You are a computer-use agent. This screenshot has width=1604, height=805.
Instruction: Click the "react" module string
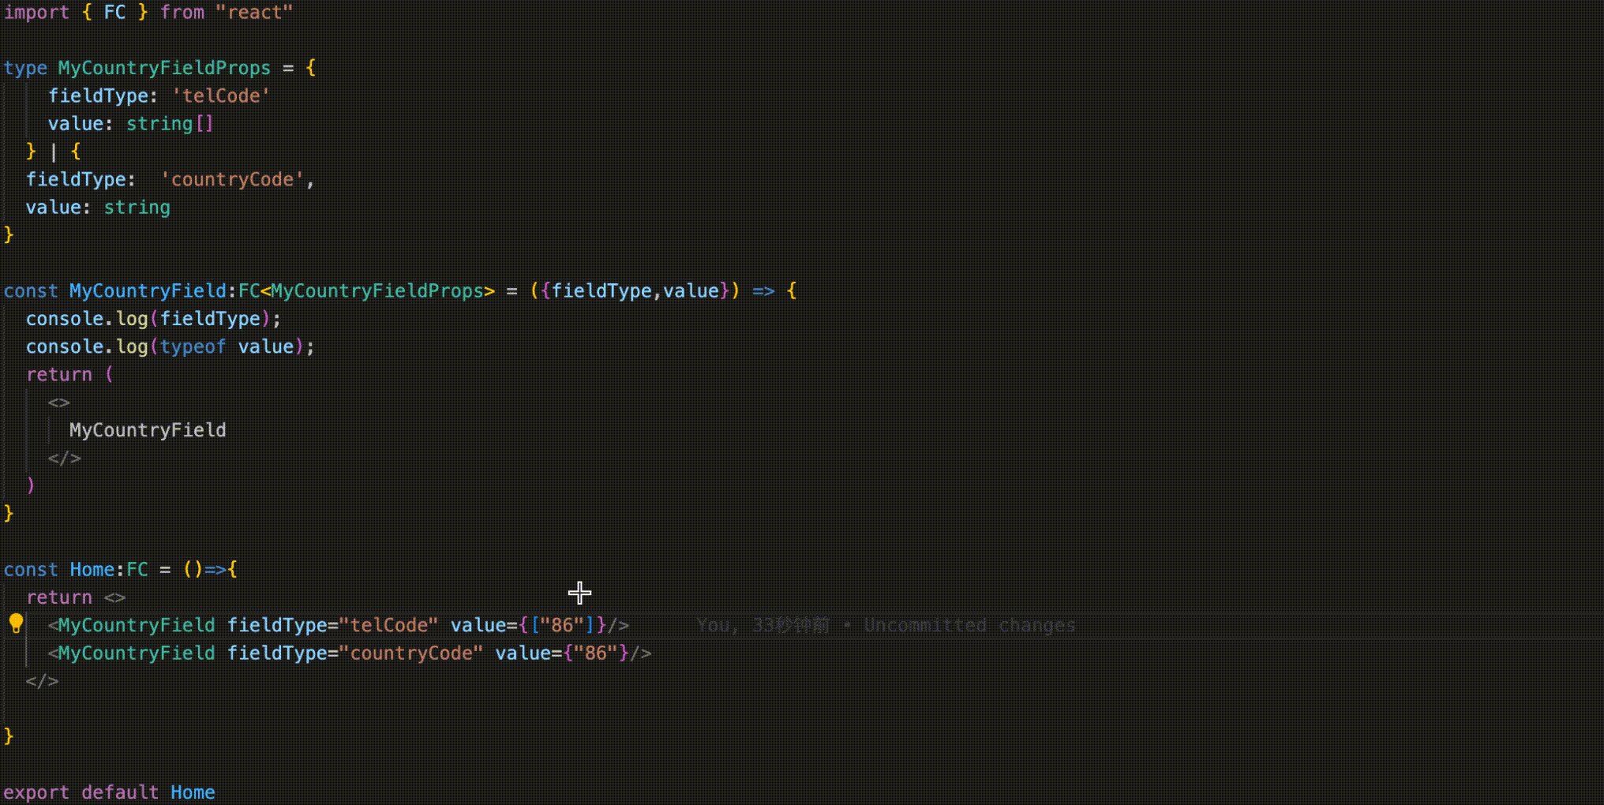[x=254, y=13]
